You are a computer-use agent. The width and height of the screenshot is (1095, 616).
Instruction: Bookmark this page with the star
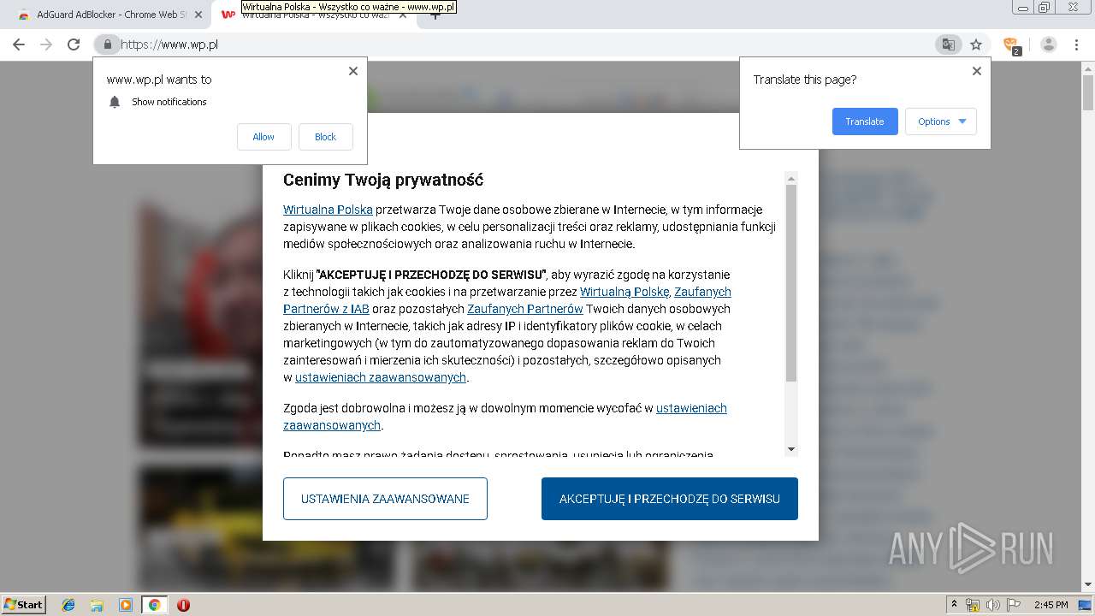(975, 44)
